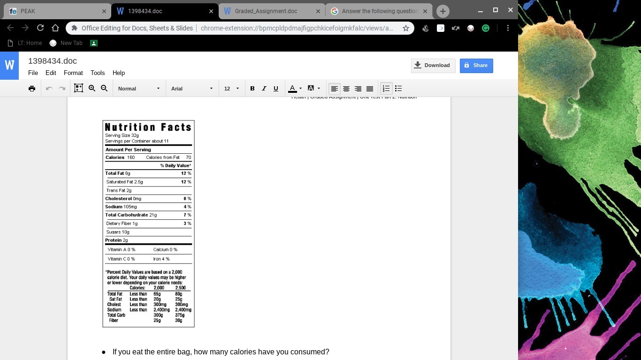The image size is (641, 360).
Task: Switch to the Answer the following question tab
Action: click(380, 11)
